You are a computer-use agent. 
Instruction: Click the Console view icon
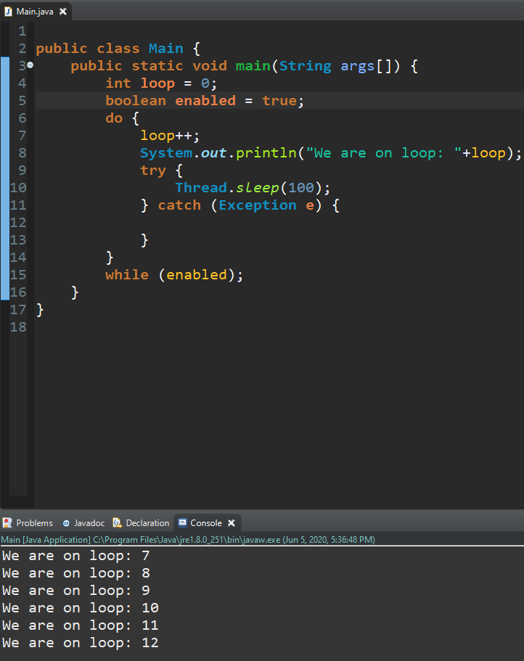182,522
